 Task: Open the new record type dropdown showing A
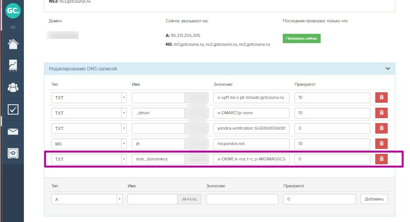click(87, 199)
